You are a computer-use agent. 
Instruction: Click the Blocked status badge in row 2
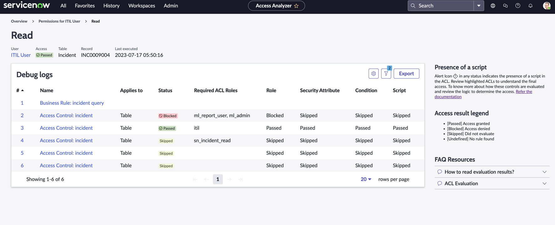pyautogui.click(x=168, y=116)
